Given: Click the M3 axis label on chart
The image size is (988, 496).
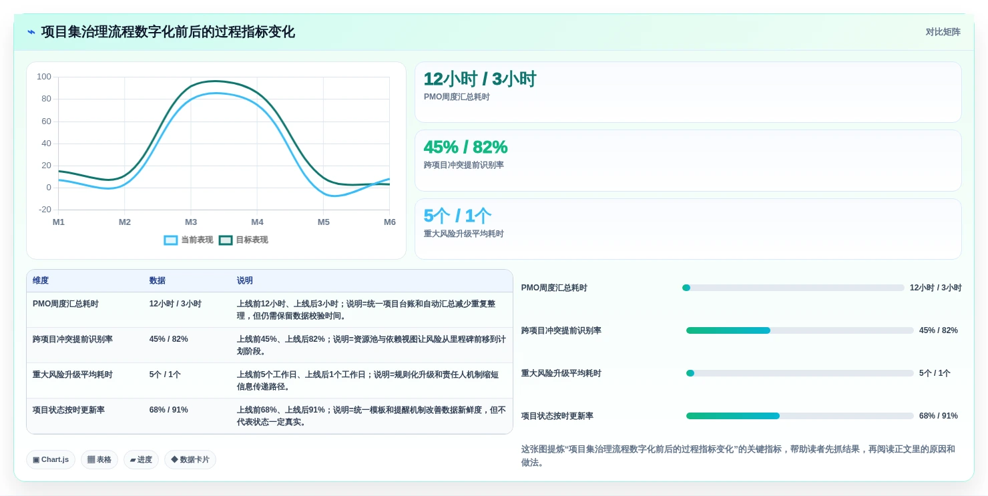Looking at the screenshot, I should click(x=191, y=222).
